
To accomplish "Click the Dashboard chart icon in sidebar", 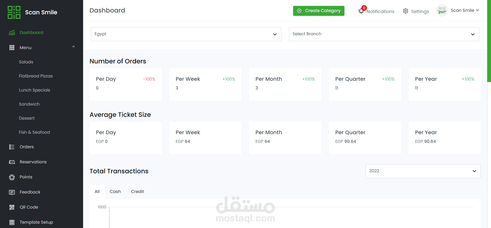I will 12,32.
